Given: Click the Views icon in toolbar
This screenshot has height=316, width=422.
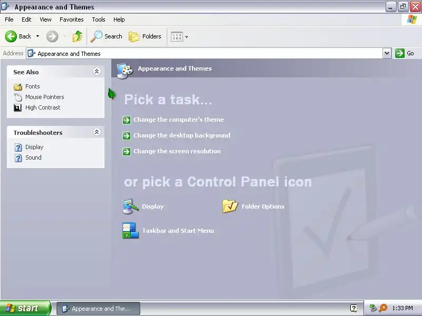Looking at the screenshot, I should coord(177,36).
